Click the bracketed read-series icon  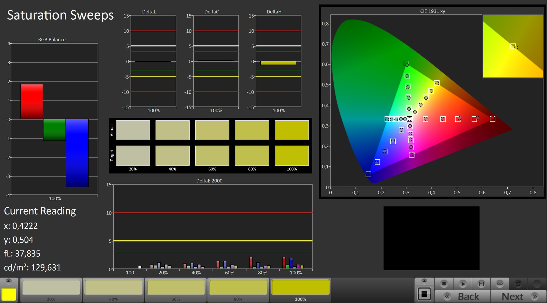pyautogui.click(x=481, y=284)
